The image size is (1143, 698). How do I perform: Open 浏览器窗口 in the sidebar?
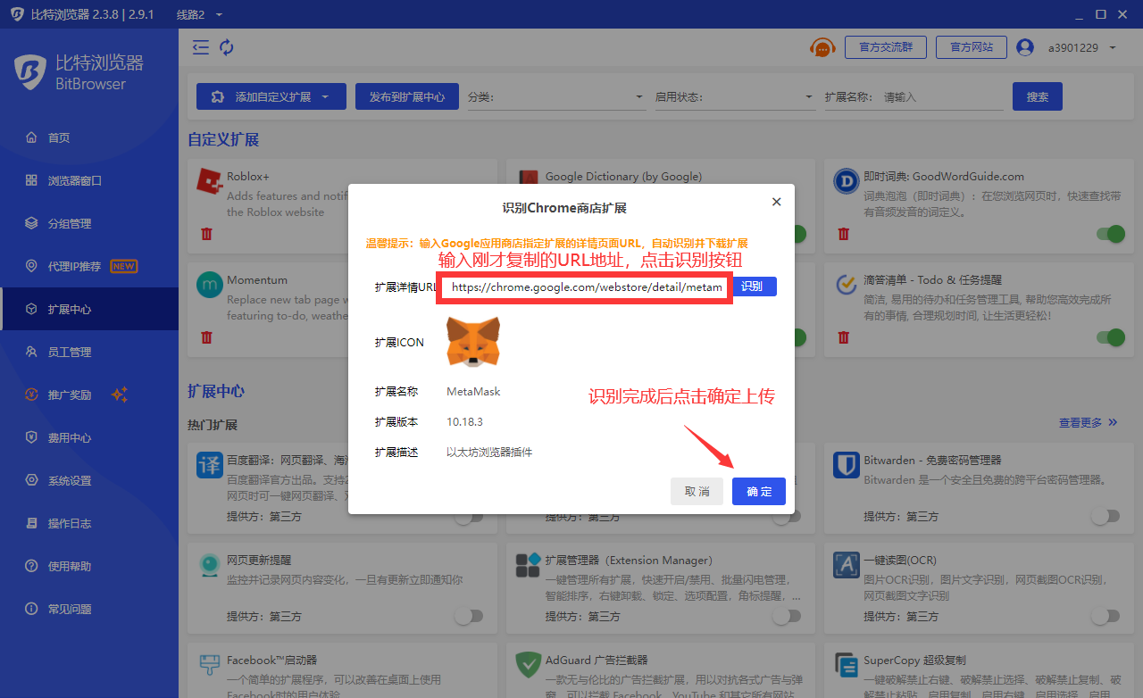point(75,180)
